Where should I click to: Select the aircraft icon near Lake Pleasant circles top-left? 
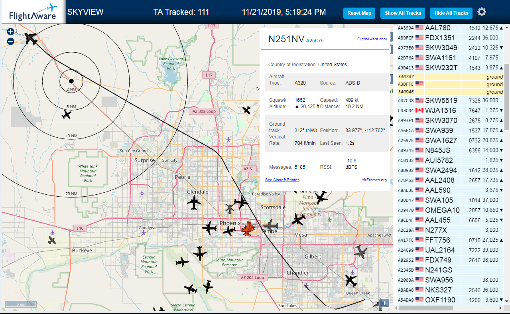[31, 39]
